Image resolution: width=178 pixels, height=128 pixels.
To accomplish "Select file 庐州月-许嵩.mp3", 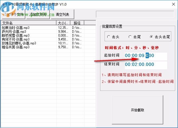I will (x=14, y=32).
